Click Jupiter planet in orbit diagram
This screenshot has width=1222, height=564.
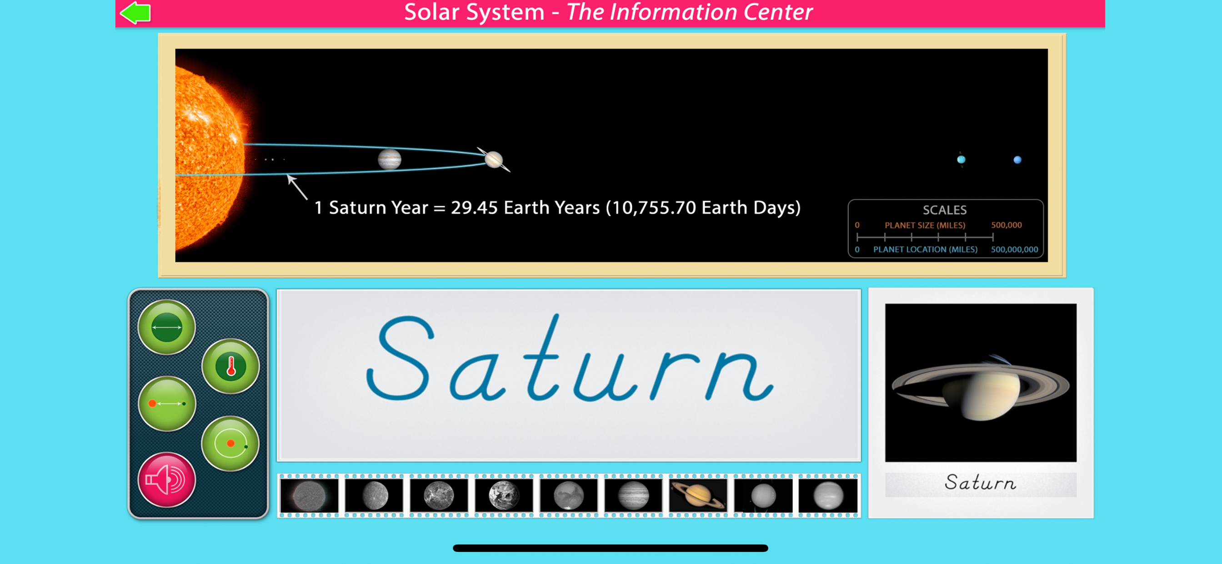tap(390, 159)
